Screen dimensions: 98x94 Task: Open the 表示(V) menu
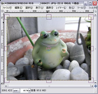[x=39, y=8]
